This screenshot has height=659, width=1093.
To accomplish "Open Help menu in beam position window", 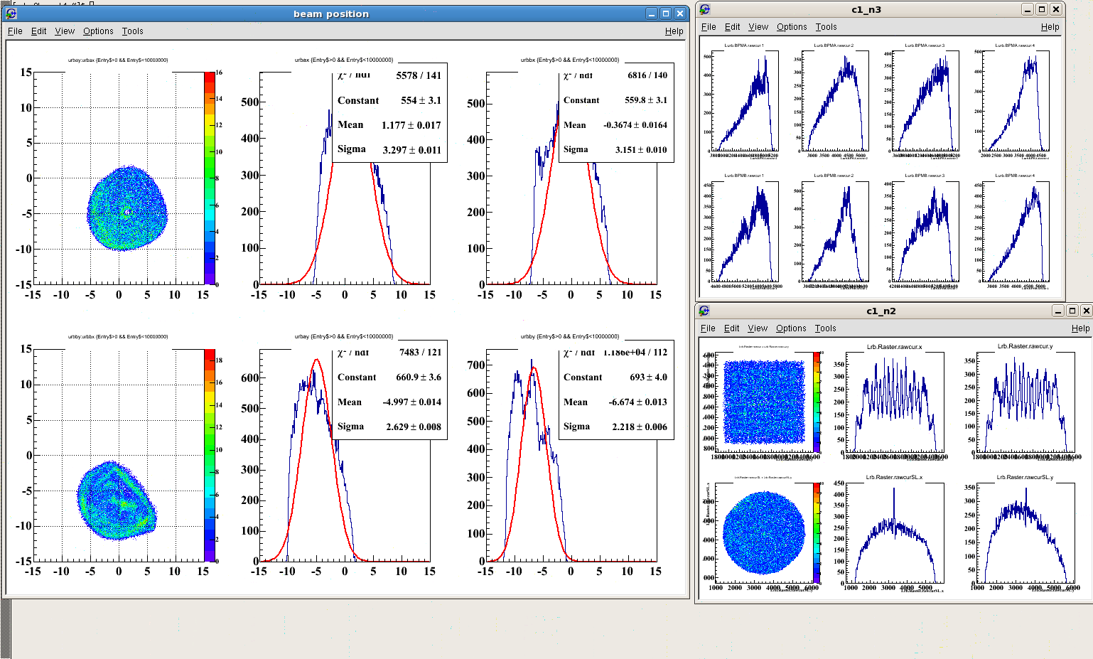I will tap(674, 31).
